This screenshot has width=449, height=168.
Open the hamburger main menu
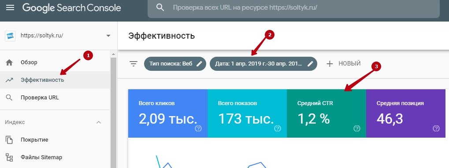click(10, 8)
